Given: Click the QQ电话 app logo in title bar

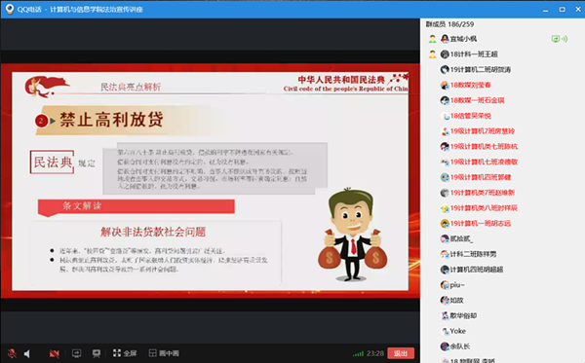Looking at the screenshot, I should [x=10, y=9].
